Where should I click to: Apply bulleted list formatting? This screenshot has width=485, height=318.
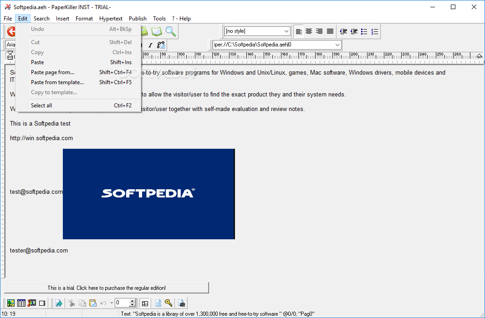[364, 31]
